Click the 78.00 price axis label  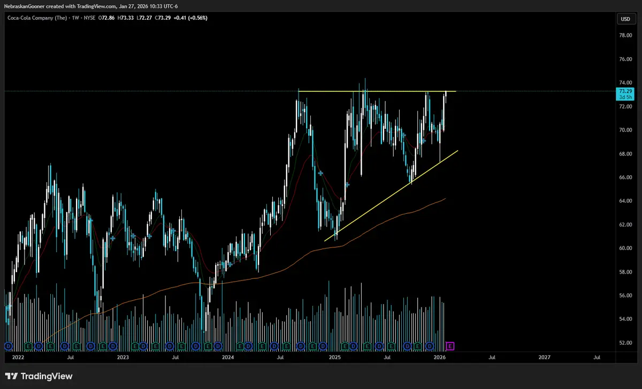(x=625, y=35)
